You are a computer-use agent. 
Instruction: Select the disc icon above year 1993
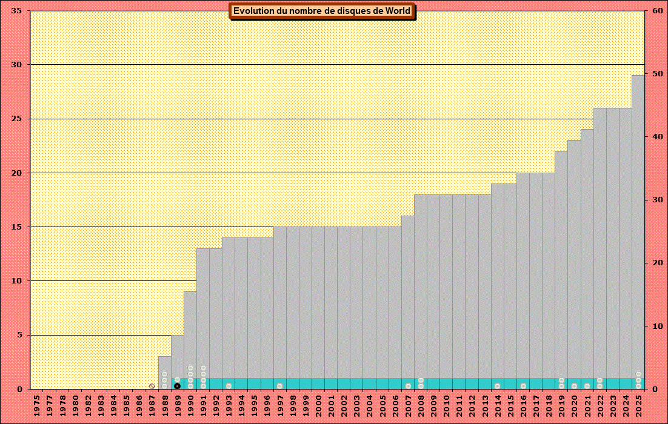229,386
